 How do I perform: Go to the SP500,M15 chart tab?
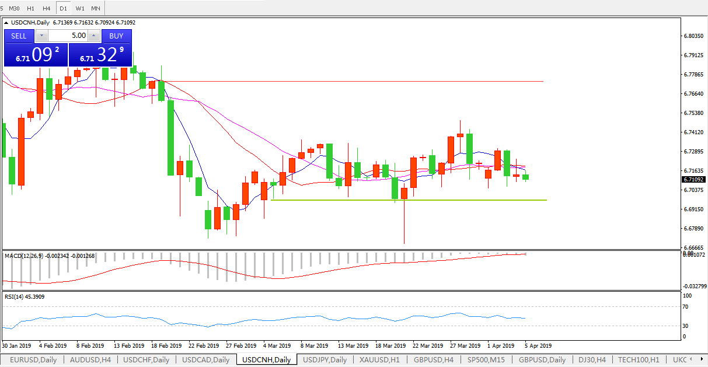tap(487, 360)
